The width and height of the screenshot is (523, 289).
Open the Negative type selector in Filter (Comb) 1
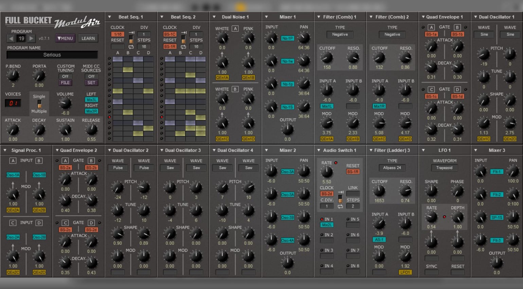[x=340, y=34]
